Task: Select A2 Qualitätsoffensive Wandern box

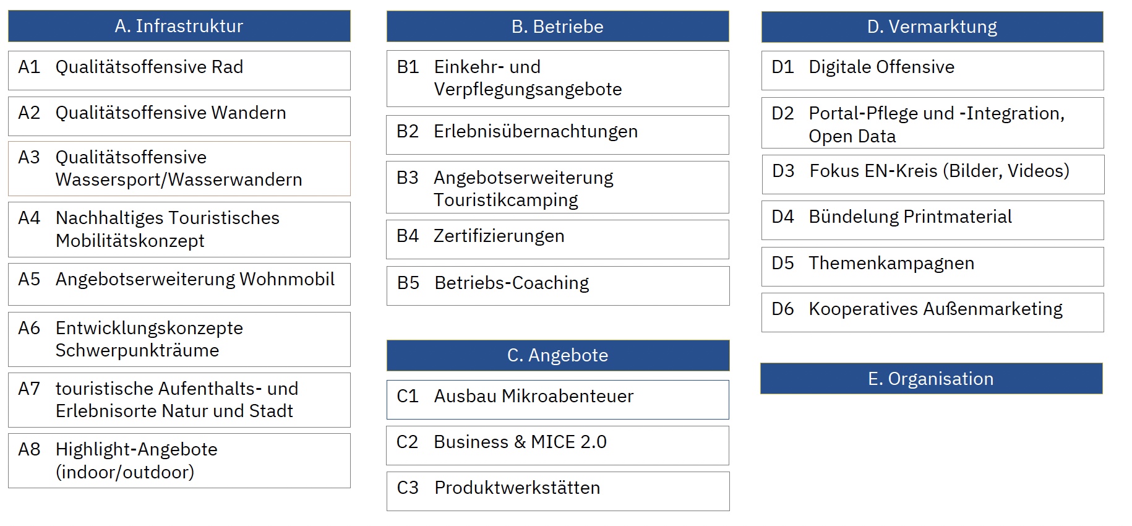Action: pos(179,116)
